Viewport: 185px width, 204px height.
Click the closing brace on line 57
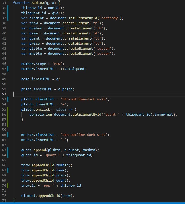(x=22, y=120)
